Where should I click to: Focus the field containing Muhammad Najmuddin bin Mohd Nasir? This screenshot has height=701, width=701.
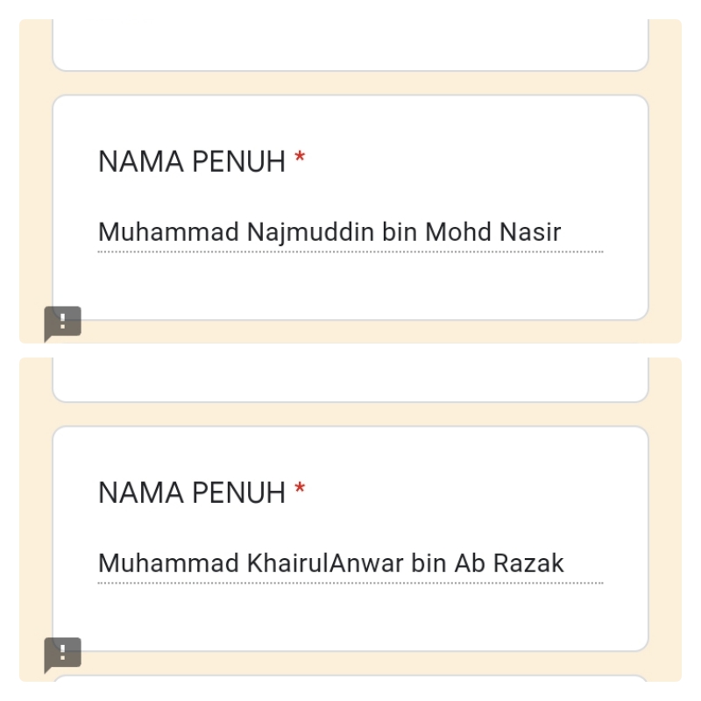click(350, 232)
